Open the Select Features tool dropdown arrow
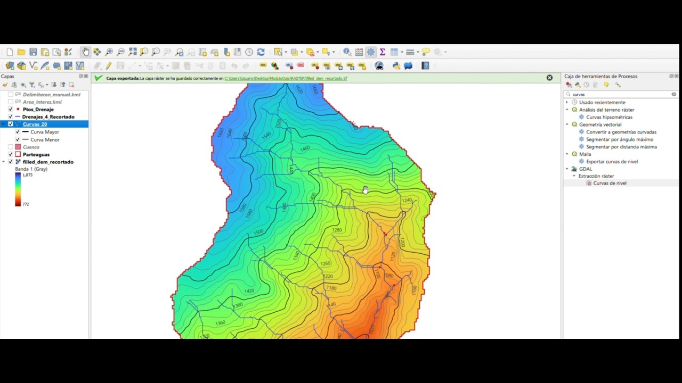The height and width of the screenshot is (383, 682). pos(285,52)
